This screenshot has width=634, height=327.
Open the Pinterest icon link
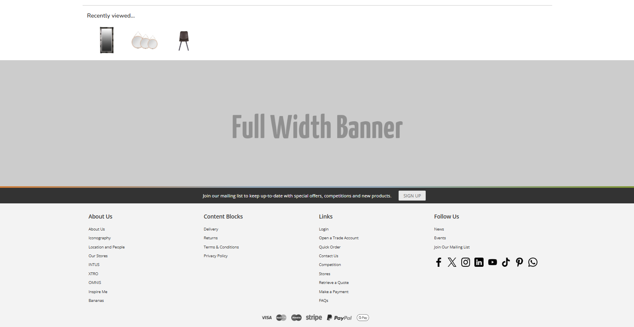click(519, 262)
